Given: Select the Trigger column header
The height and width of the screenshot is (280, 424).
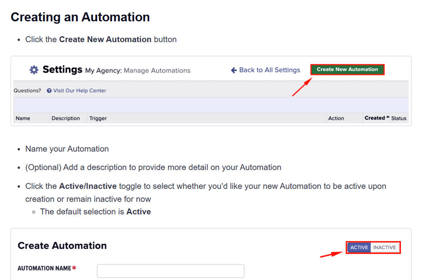Looking at the screenshot, I should click(98, 118).
